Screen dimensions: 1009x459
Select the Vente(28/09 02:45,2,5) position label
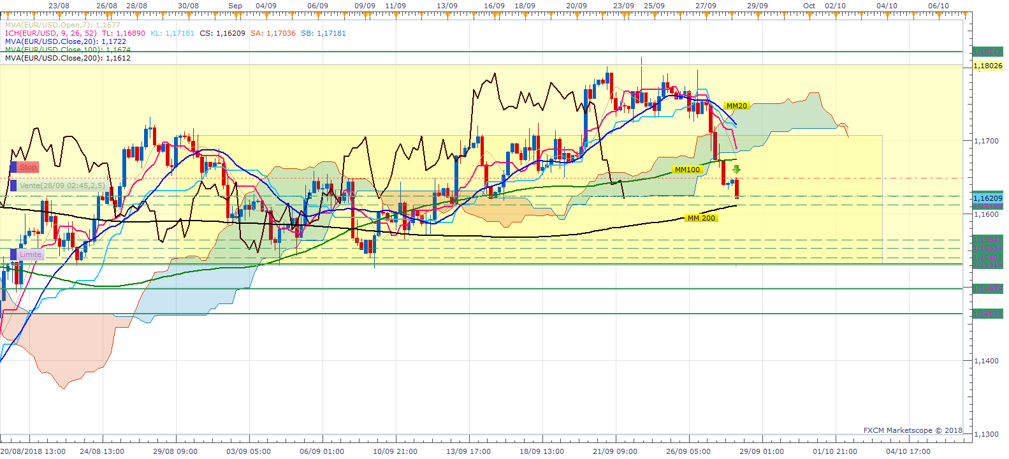(x=62, y=186)
